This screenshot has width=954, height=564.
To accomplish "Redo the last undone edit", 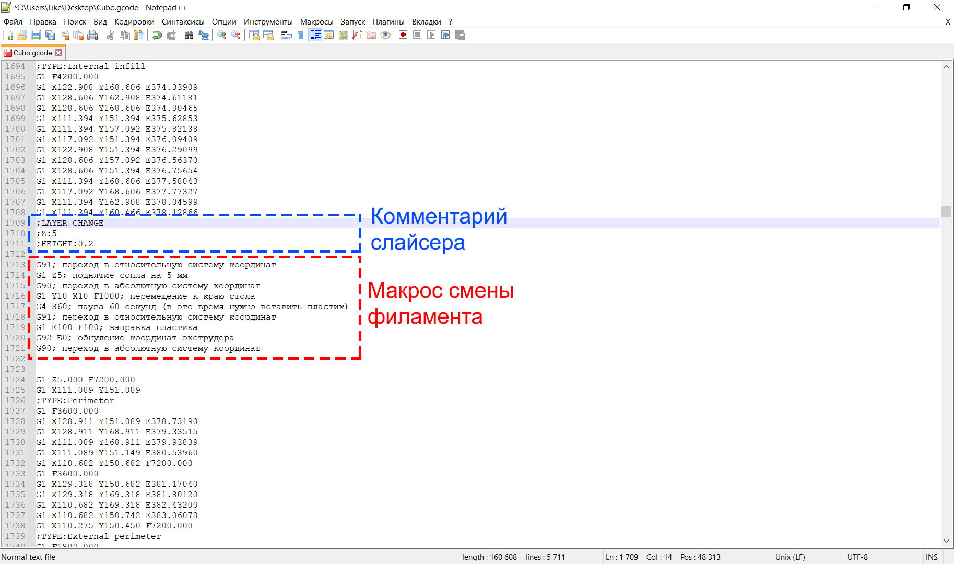I will (x=171, y=35).
